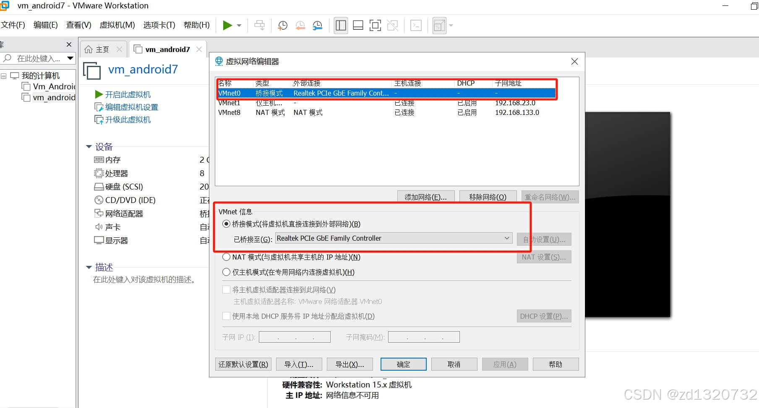This screenshot has height=408, width=759.
Task: Click the 移除网络(O) button
Action: tap(488, 197)
